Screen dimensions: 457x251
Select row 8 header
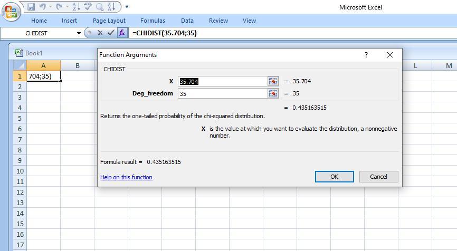click(x=20, y=150)
